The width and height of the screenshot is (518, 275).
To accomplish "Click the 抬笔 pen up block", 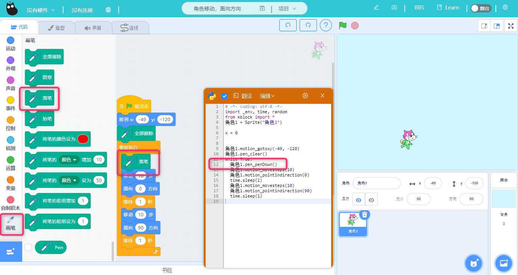I will pos(39,119).
